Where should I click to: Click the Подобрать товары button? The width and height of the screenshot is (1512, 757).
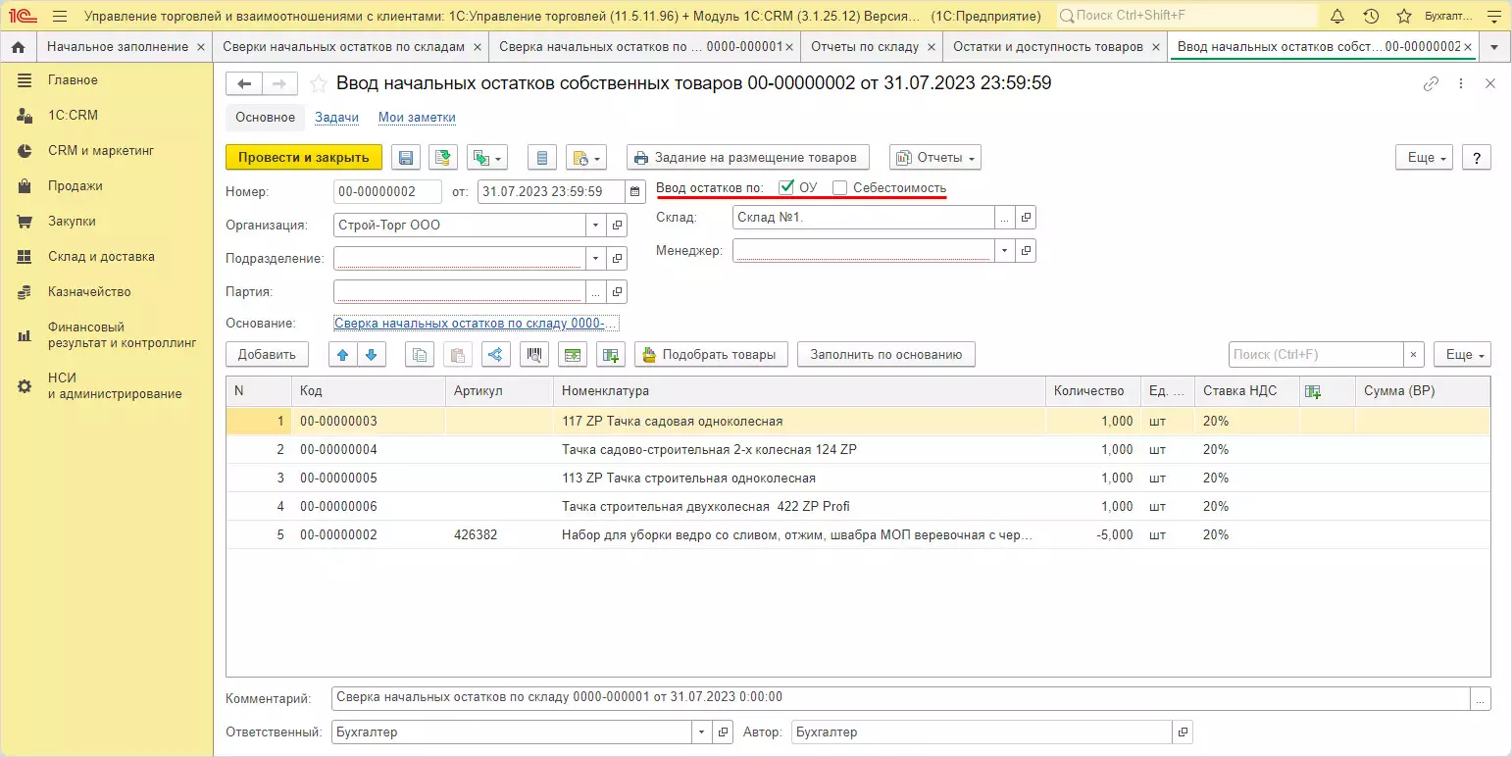point(711,355)
